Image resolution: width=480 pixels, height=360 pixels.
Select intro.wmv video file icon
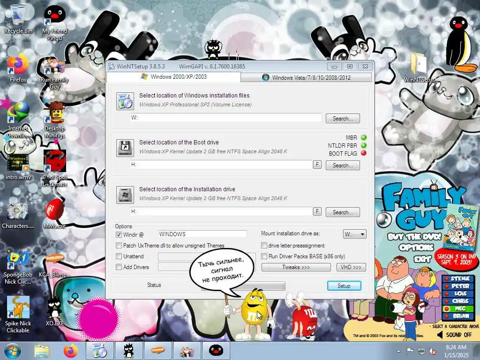coord(18,166)
